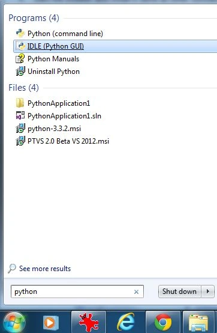
Task: Click the python-3.3.2.msi installer icon
Action: point(20,128)
